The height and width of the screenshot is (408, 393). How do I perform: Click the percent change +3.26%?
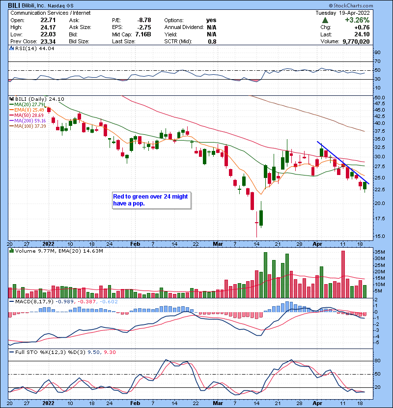coord(357,20)
